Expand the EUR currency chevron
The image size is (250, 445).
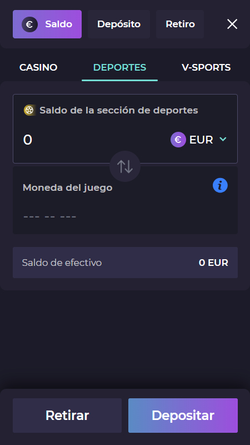click(x=223, y=139)
